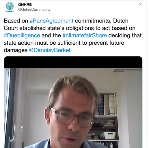Open the GNHRE display name profile link
Image resolution: width=151 pixels, height=148 pixels.
[x=25, y=5]
